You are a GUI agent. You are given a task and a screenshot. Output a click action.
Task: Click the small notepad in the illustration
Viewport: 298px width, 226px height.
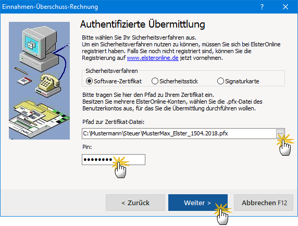pos(24,81)
